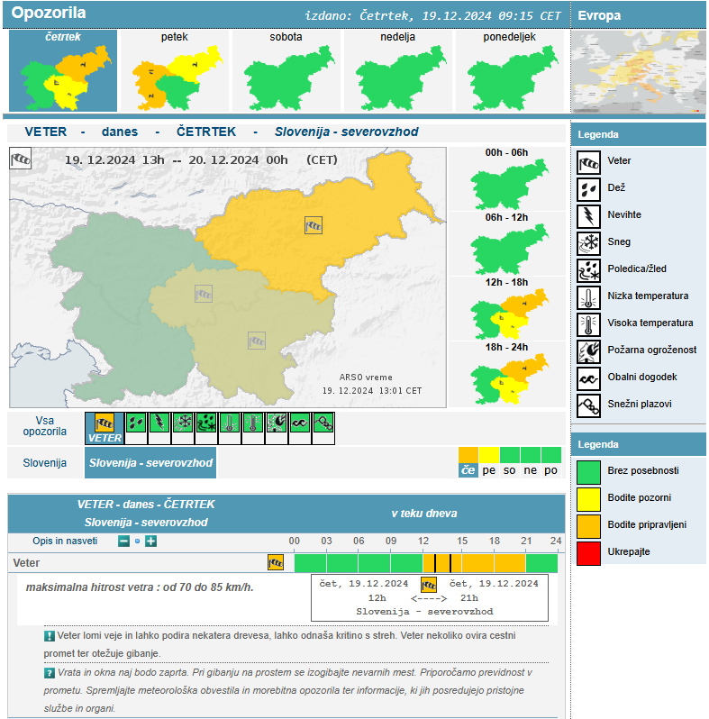This screenshot has height=719, width=709.
Task: Click the wind icon on the northeast region map
Action: [314, 225]
